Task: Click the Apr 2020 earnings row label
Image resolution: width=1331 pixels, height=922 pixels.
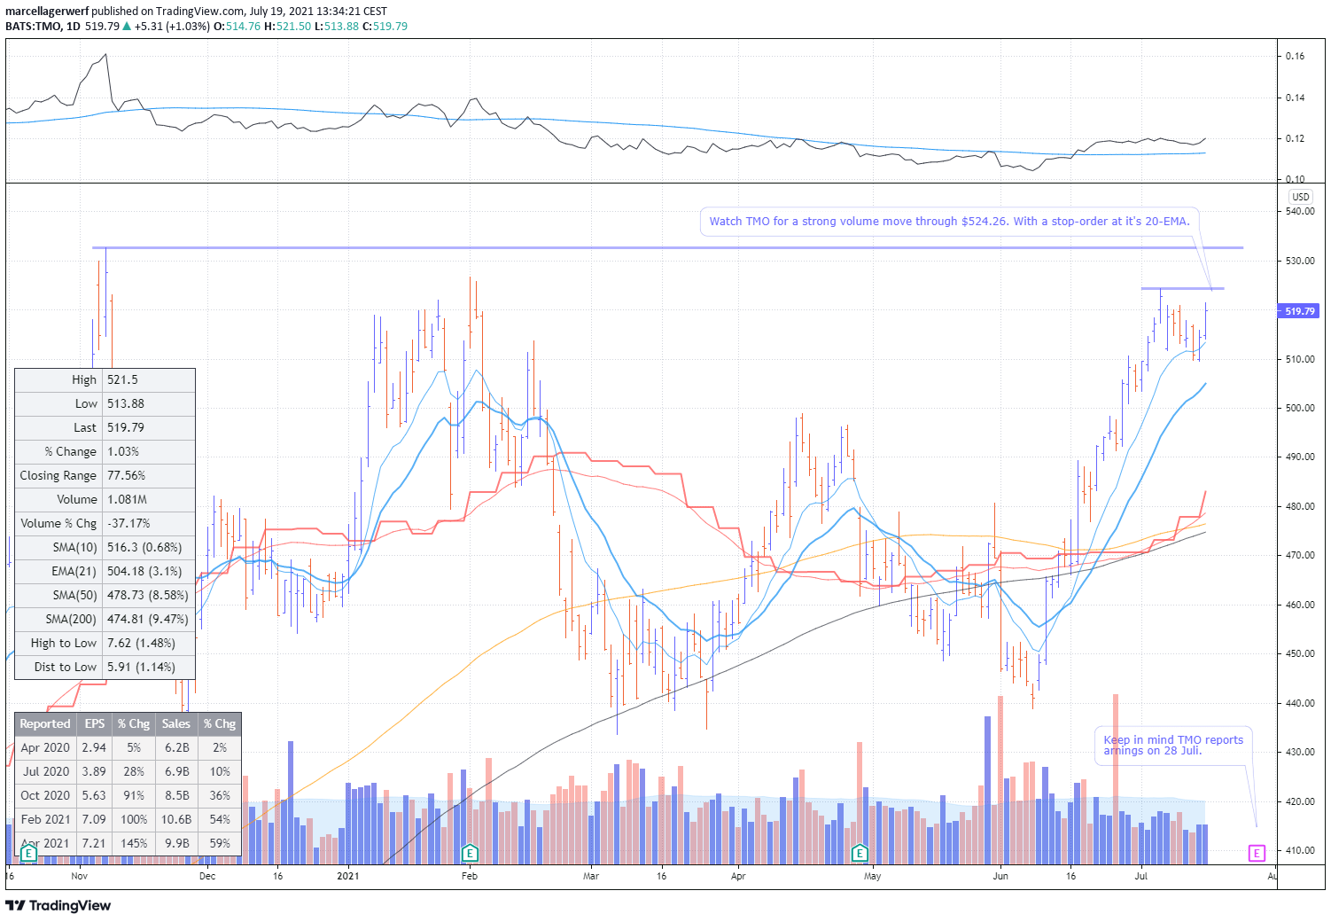Action: tap(45, 747)
